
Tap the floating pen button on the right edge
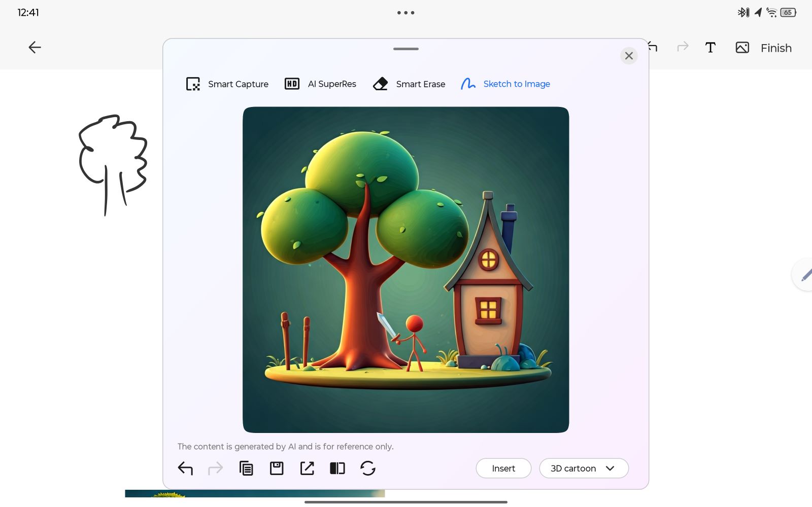[x=805, y=275]
